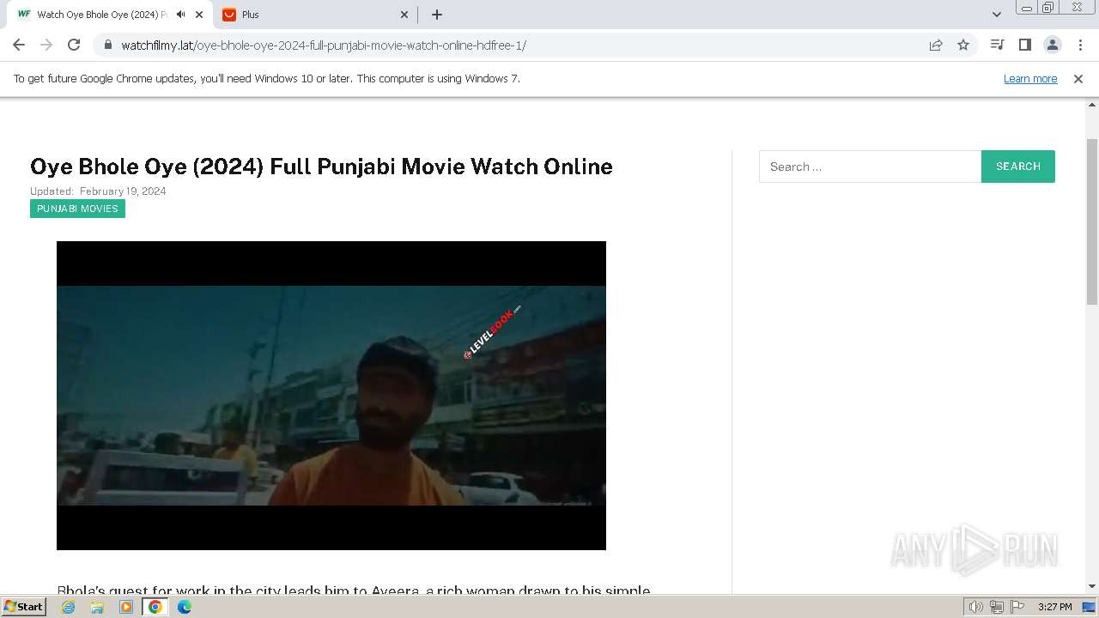
Task: Click Updated February 19, 2024 text
Action: point(98,191)
